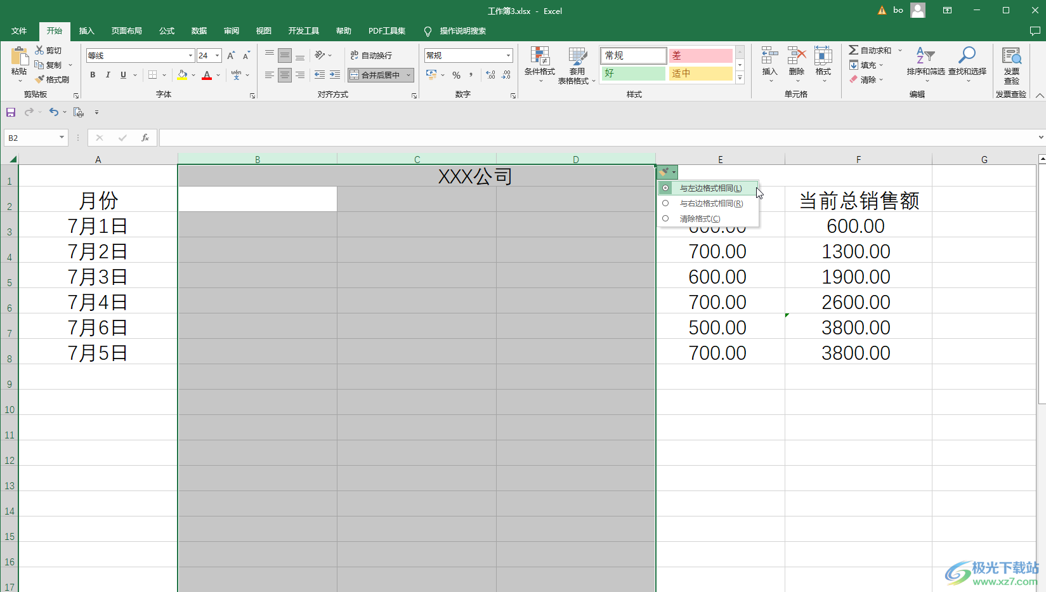Save the workbook from quick access toolbar

pos(11,112)
